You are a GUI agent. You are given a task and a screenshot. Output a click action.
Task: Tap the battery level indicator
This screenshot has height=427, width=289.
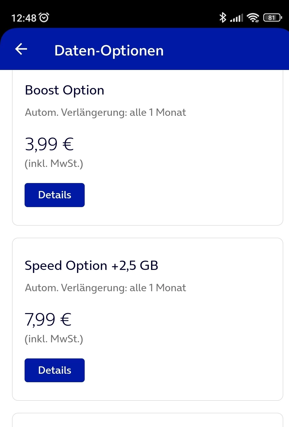click(x=272, y=18)
